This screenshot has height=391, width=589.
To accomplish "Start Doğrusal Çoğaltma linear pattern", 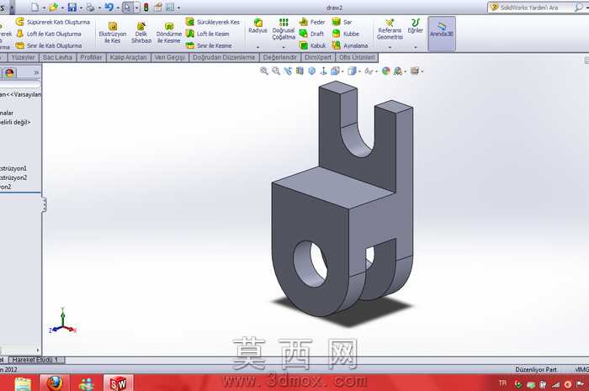I will [x=284, y=29].
